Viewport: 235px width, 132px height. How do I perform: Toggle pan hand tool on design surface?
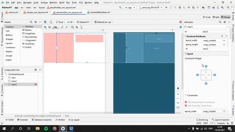coord(178,88)
